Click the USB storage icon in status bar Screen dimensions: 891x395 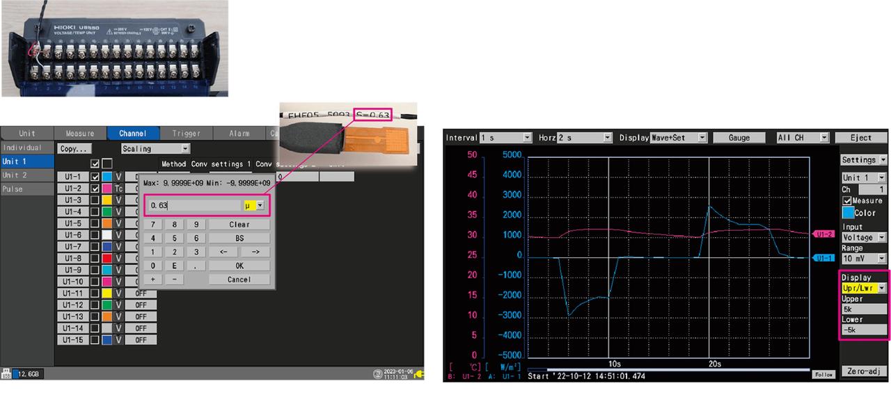(7, 373)
